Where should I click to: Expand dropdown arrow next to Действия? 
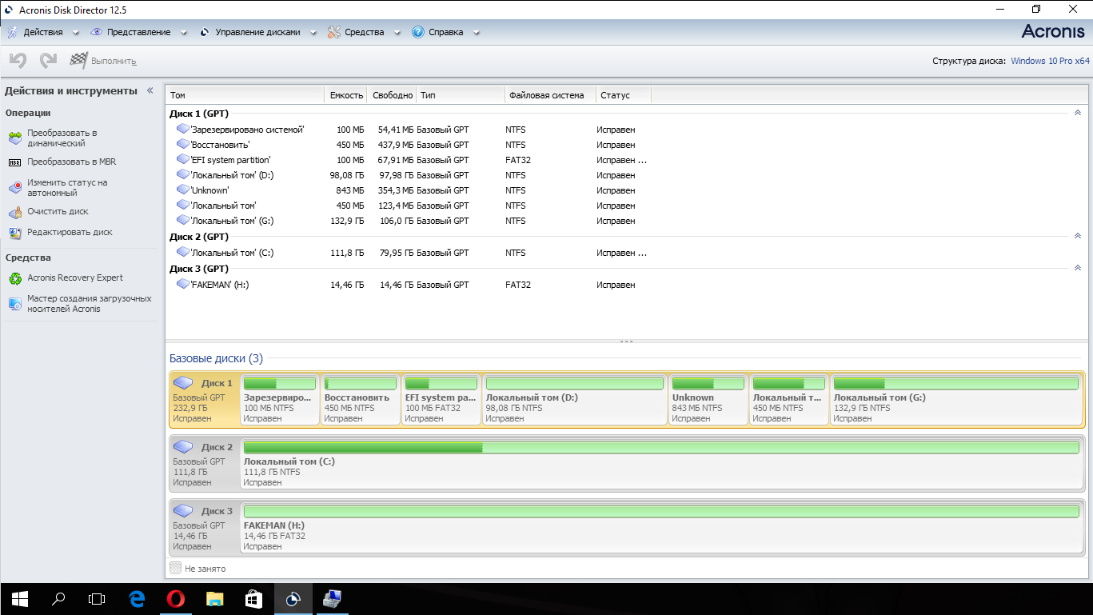pos(76,33)
